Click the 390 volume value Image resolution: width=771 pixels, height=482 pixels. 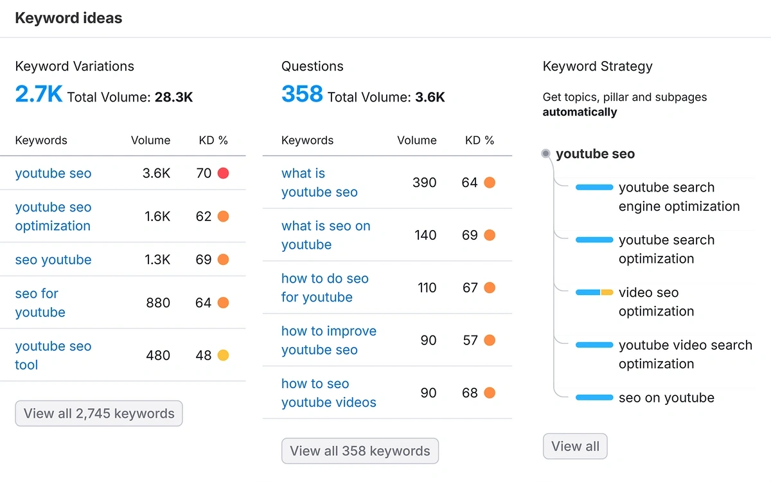[424, 183]
